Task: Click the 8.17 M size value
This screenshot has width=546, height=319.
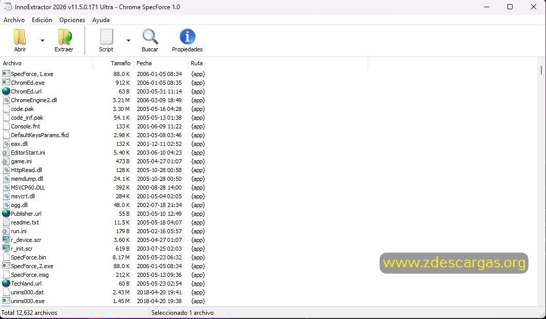Action: [x=121, y=257]
